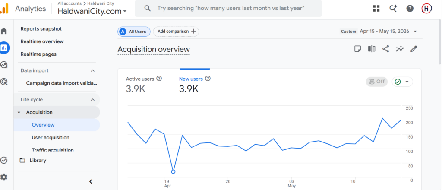Click inside the search input field
442x190 pixels.
[230, 8]
